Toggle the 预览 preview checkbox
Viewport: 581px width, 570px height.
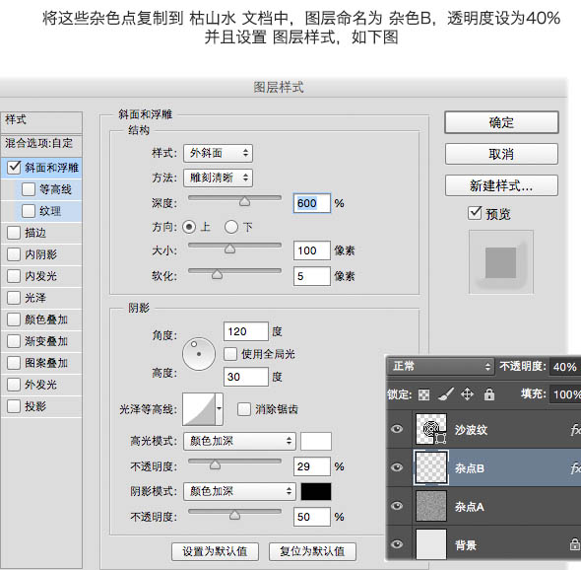pyautogui.click(x=475, y=213)
